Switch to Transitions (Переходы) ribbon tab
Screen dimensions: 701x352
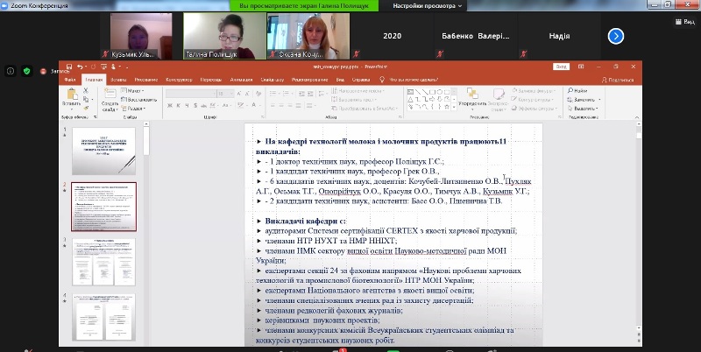(x=210, y=80)
